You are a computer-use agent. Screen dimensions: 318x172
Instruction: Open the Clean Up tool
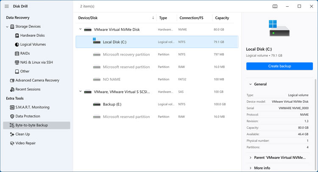coord(23,134)
